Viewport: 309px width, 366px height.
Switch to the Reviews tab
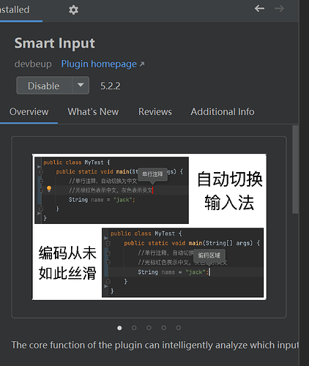pyautogui.click(x=155, y=112)
